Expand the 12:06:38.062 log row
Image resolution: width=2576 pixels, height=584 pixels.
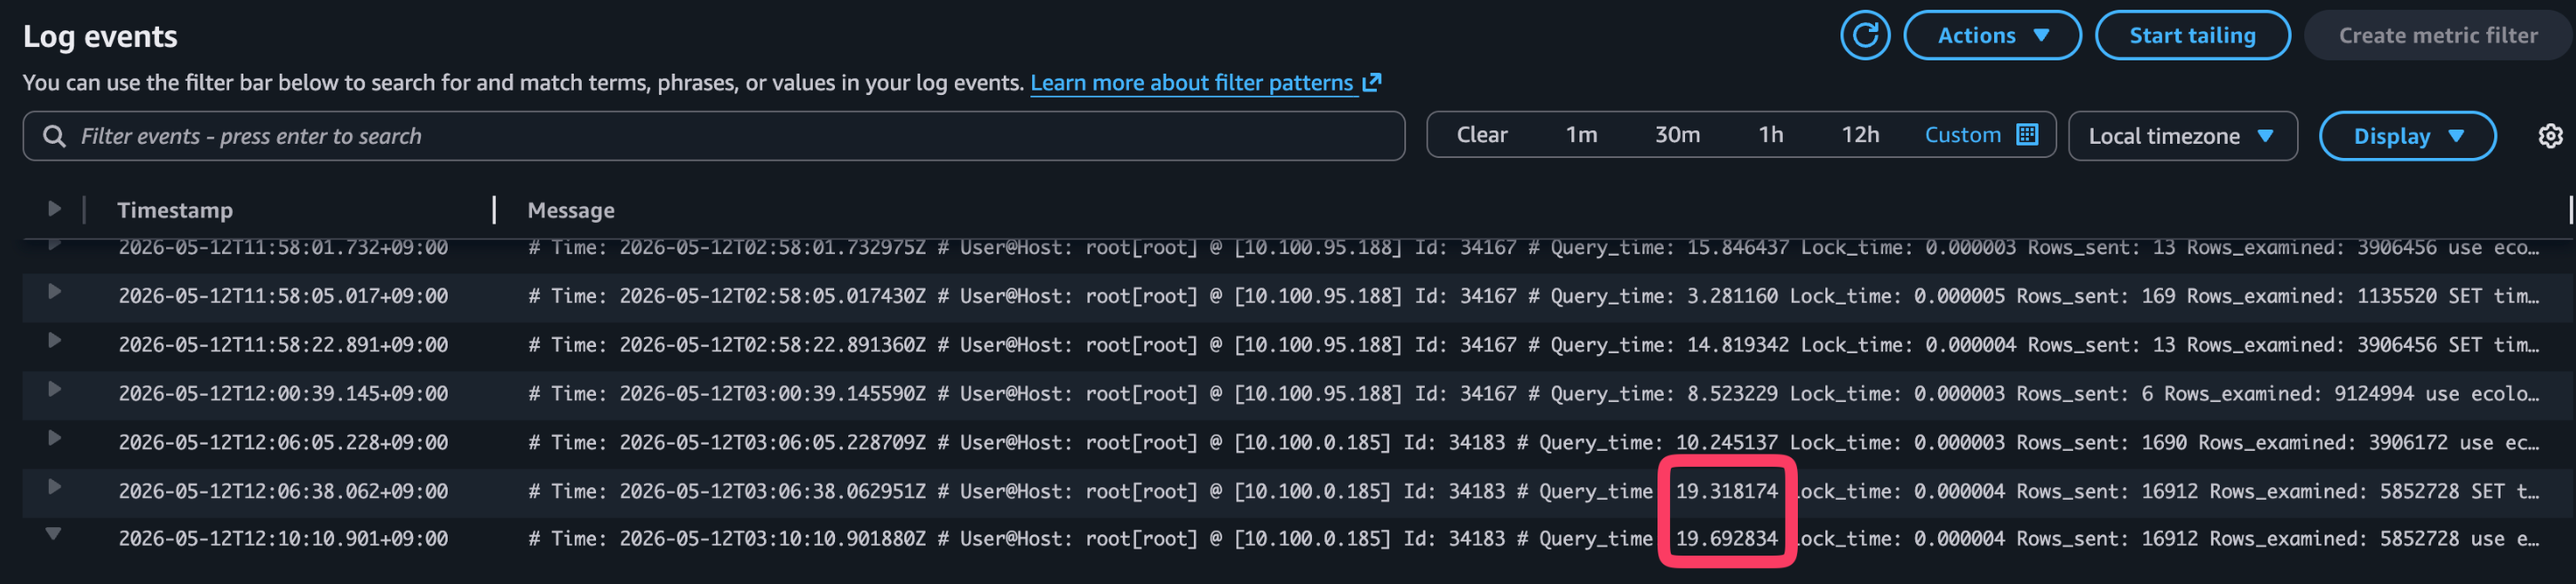54,487
